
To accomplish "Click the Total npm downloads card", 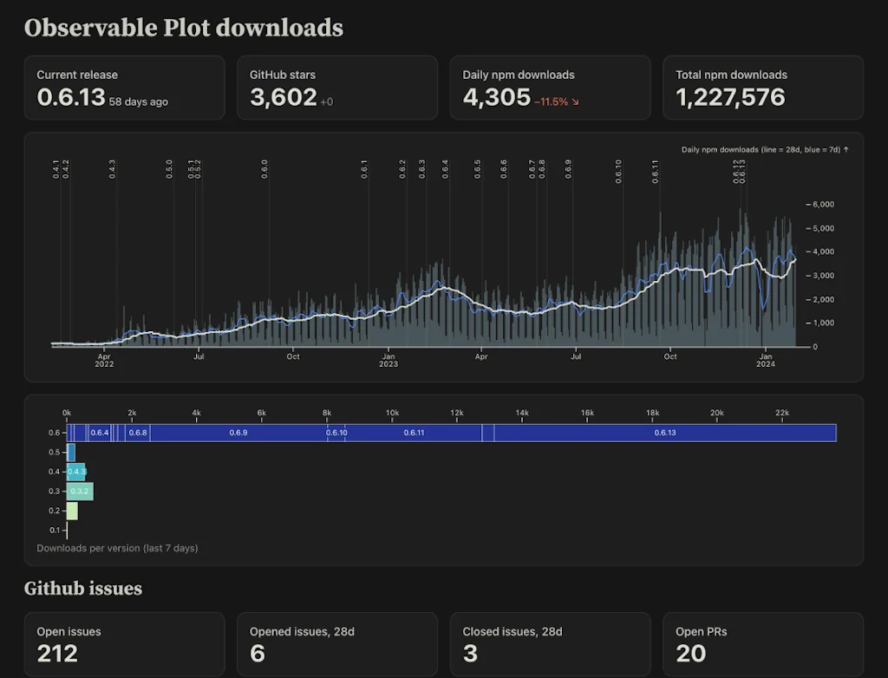I will (763, 88).
